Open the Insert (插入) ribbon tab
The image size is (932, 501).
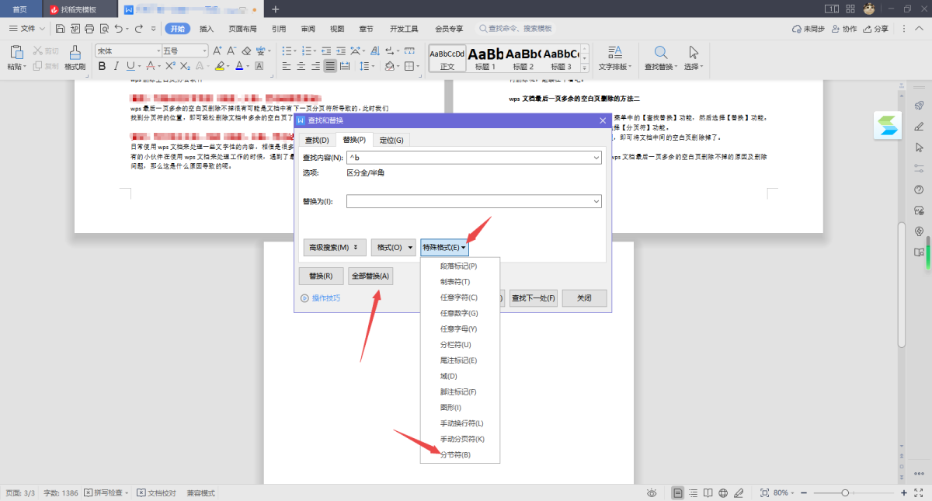click(x=207, y=29)
